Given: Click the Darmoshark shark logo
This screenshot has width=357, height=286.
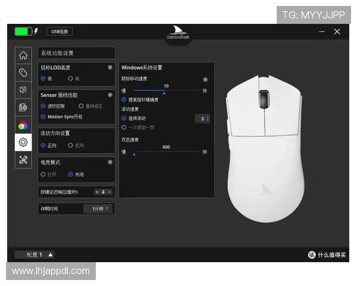Looking at the screenshot, I should coord(178,33).
